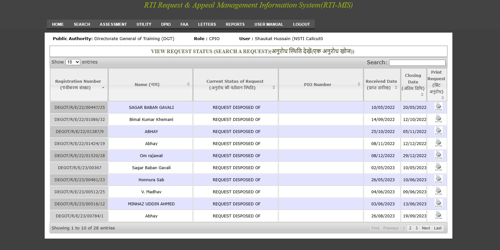Print request for V. Madhav
Image resolution: width=500 pixels, height=250 pixels.
pyautogui.click(x=438, y=191)
